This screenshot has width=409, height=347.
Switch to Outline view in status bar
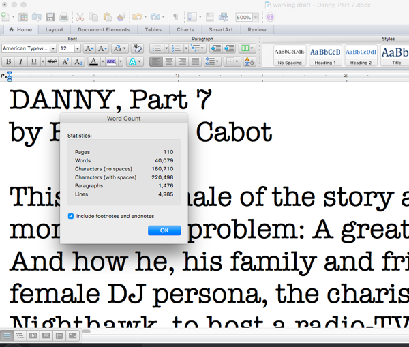[x=19, y=335]
